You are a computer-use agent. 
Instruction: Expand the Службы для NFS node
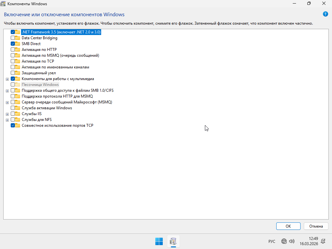point(7,120)
